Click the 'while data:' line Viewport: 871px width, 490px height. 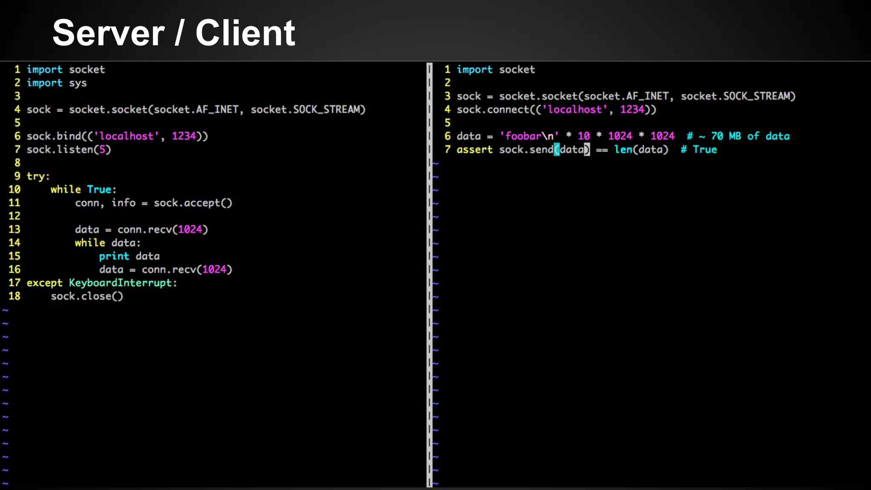108,243
